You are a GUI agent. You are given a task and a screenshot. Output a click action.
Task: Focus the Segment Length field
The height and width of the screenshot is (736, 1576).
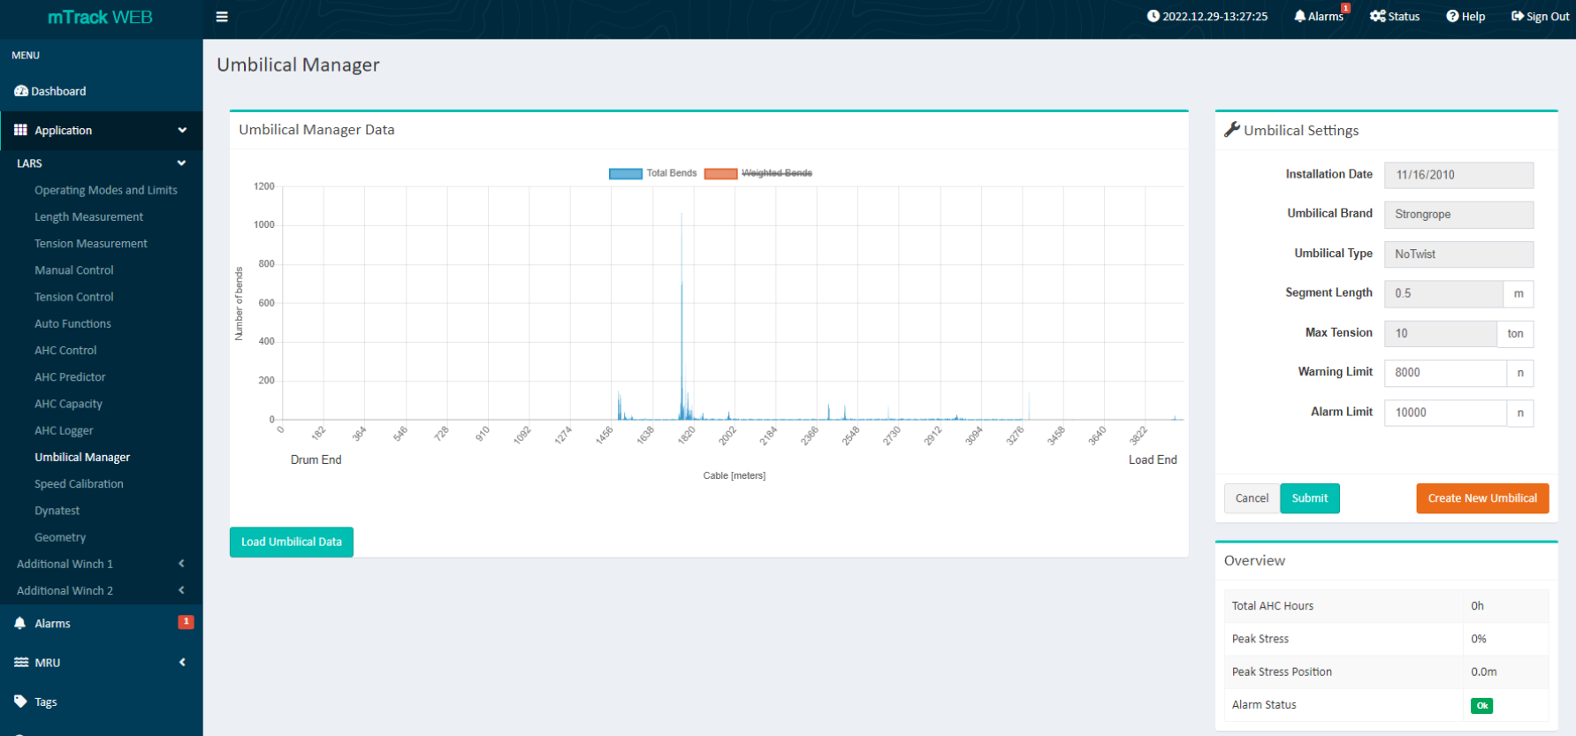click(1443, 293)
